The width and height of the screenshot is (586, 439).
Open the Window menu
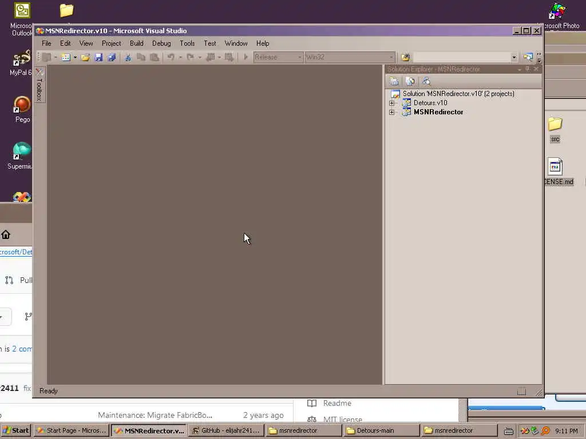pos(236,43)
